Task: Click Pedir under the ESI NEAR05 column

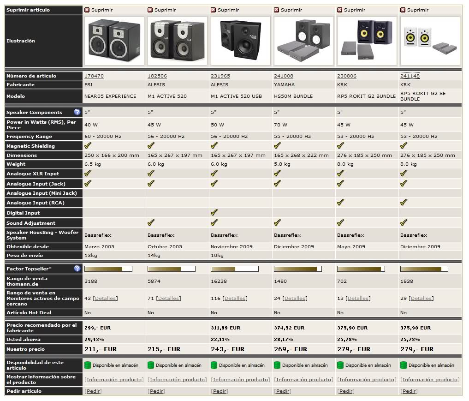Action: pos(93,391)
